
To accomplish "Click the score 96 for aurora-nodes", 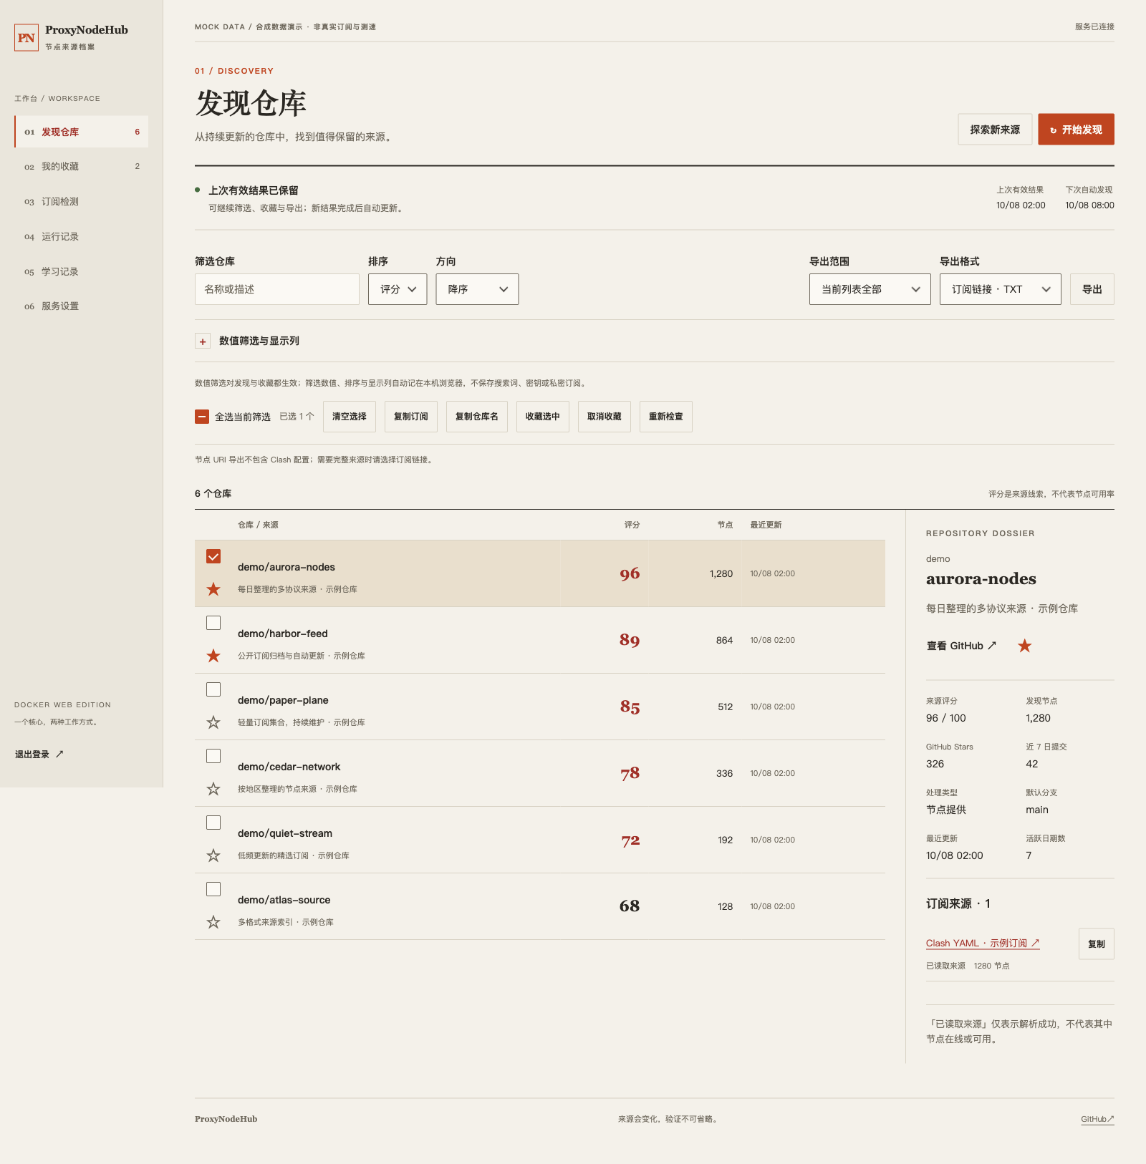I will [630, 574].
